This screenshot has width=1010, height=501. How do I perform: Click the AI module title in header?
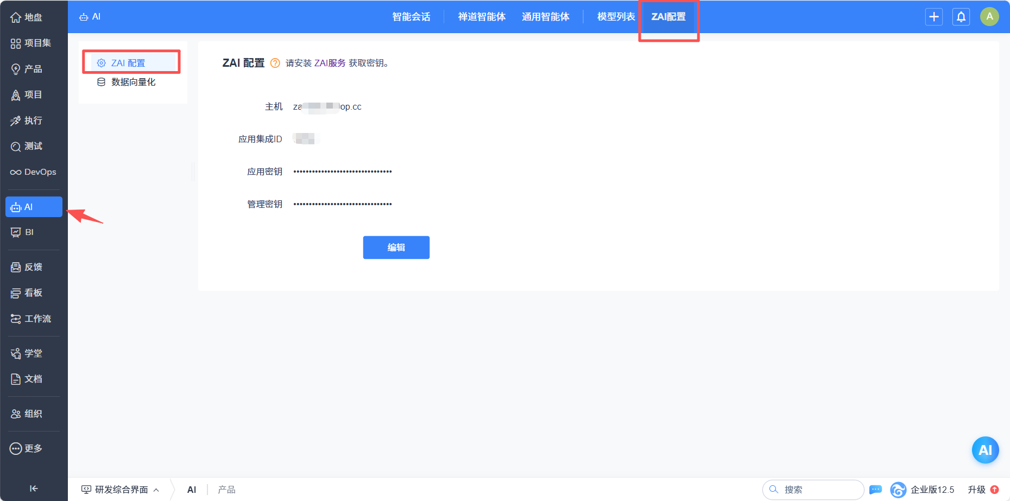(90, 17)
